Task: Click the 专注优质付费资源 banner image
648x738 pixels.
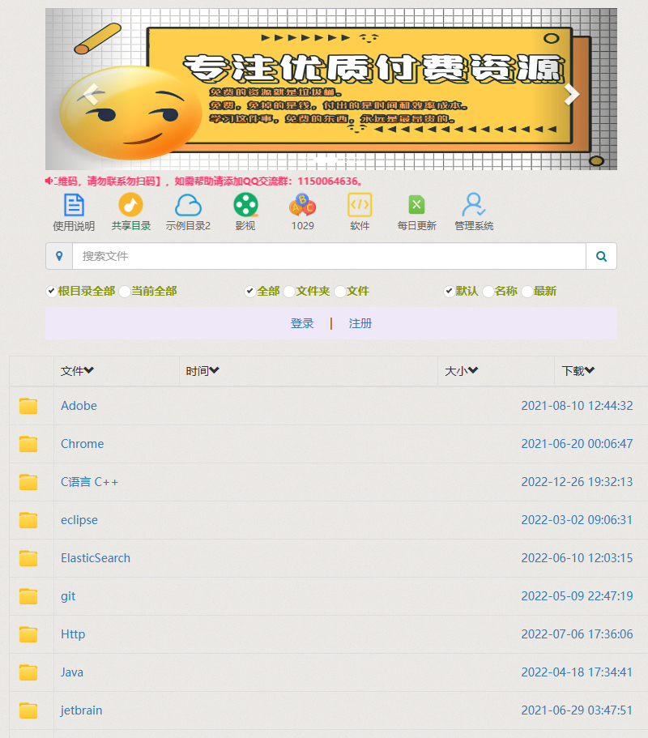Action: tap(331, 89)
